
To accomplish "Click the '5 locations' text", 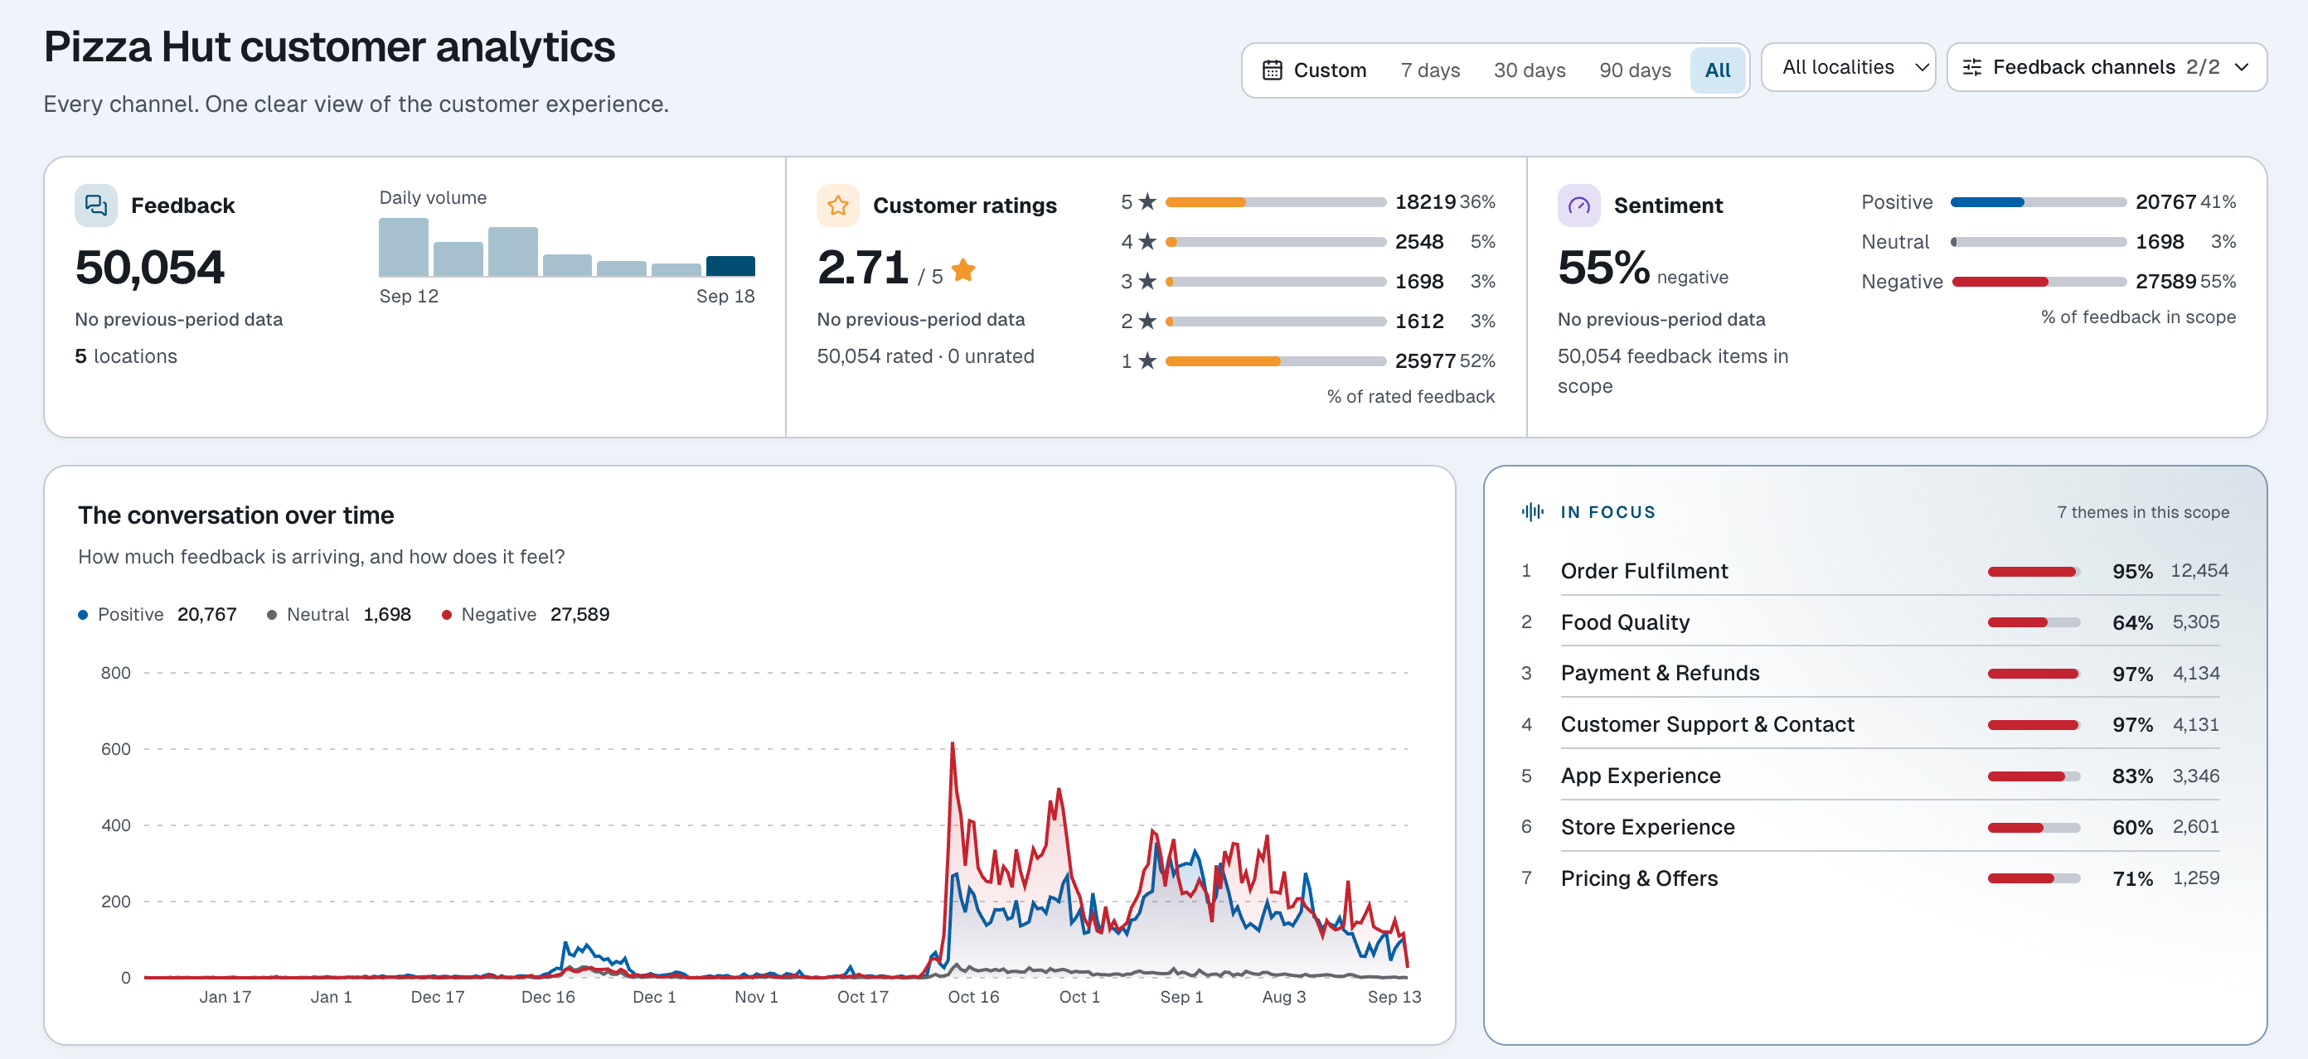I will point(125,356).
